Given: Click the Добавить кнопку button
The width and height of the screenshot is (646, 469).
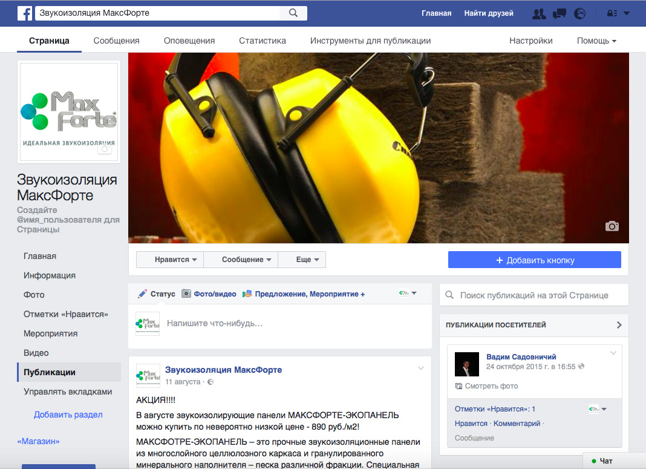Looking at the screenshot, I should (x=533, y=259).
